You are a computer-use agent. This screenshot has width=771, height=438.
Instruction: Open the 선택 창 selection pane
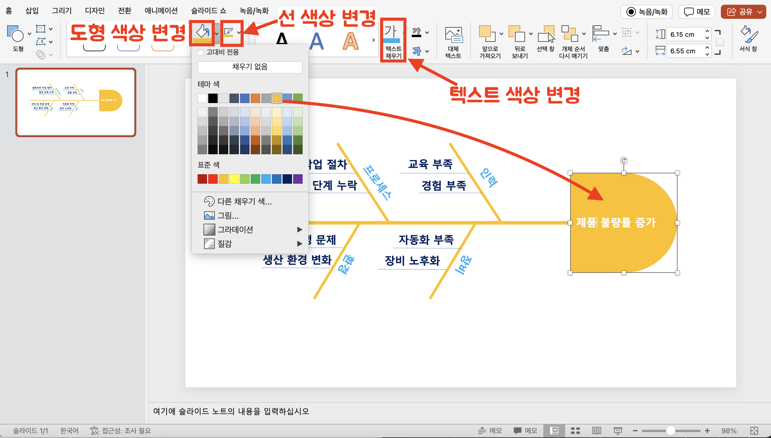click(x=546, y=39)
